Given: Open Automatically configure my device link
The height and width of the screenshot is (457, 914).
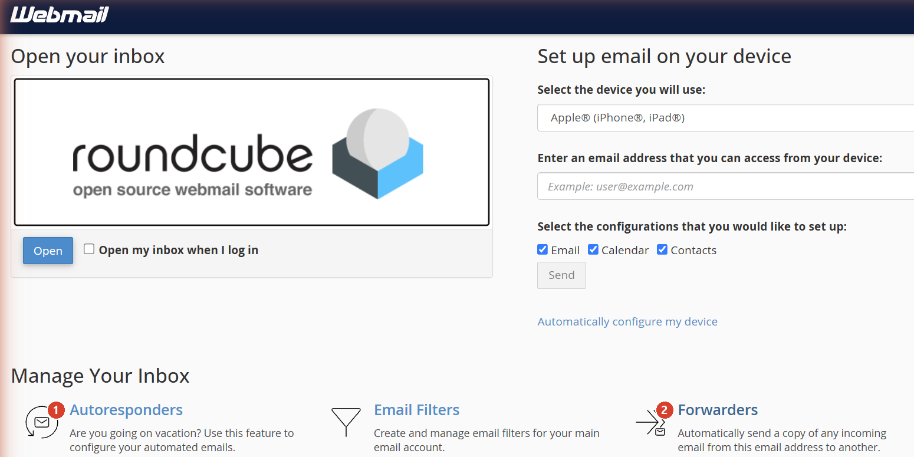Looking at the screenshot, I should coord(627,321).
